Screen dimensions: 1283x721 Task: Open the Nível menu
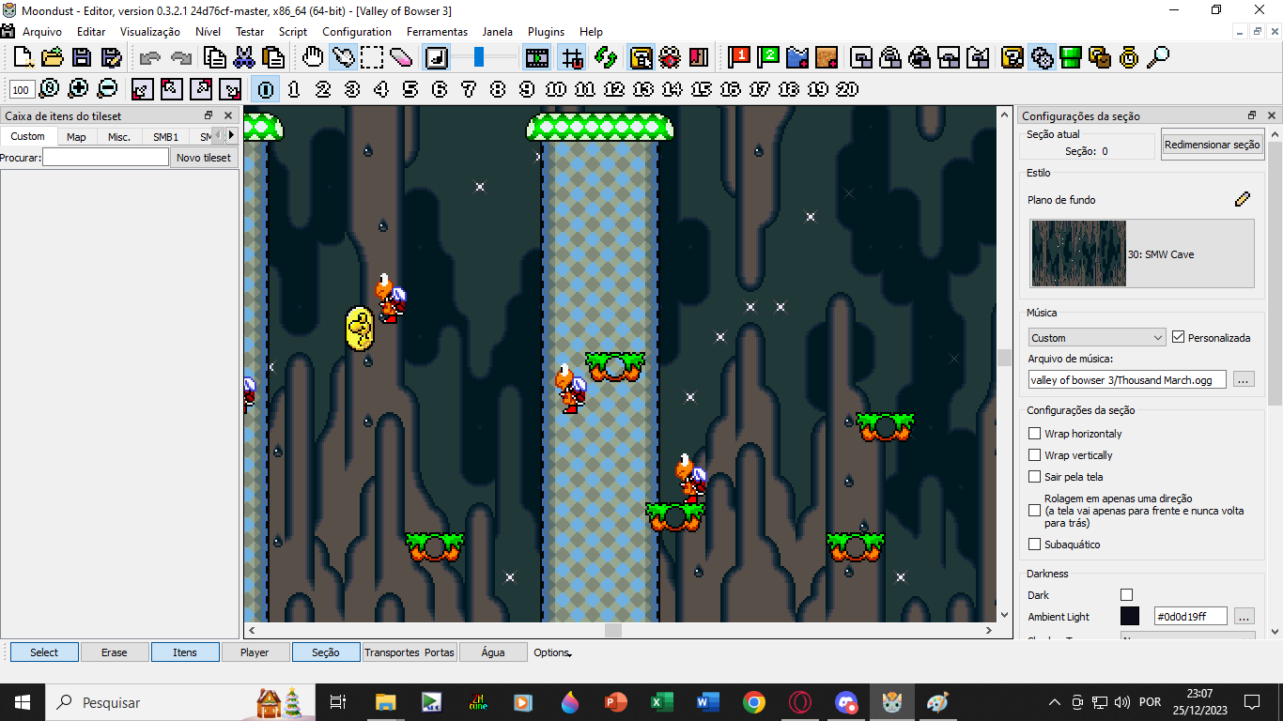[208, 32]
